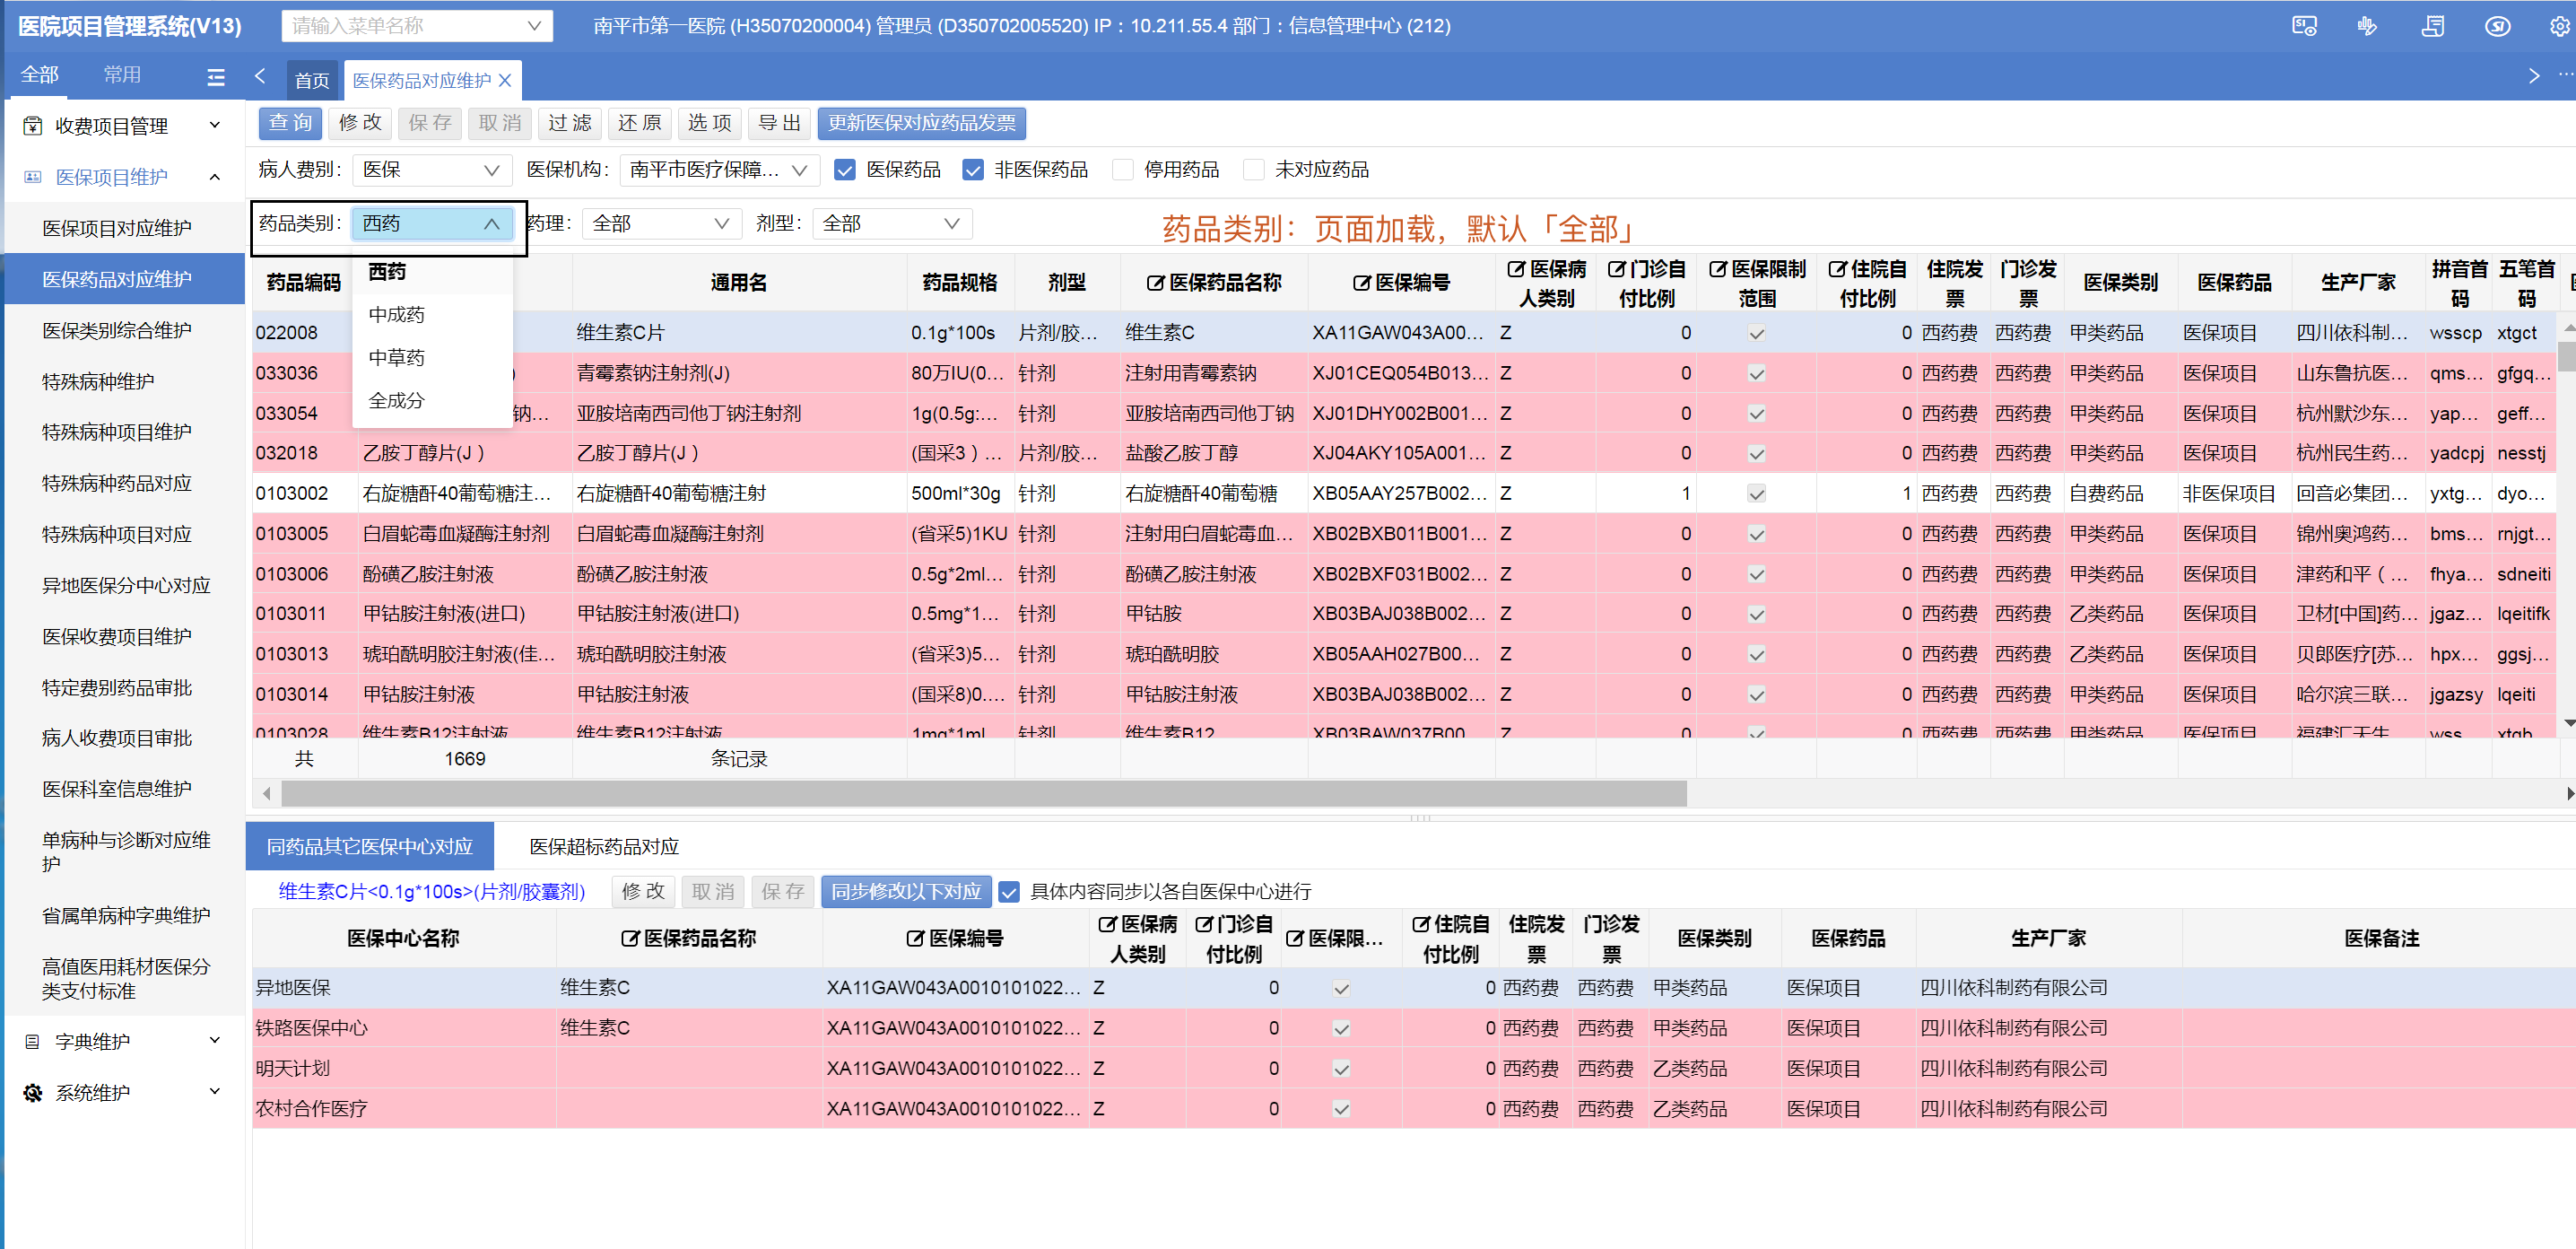2576x1249 pixels.
Task: Enable the 停用药品 checkbox
Action: tap(1123, 170)
